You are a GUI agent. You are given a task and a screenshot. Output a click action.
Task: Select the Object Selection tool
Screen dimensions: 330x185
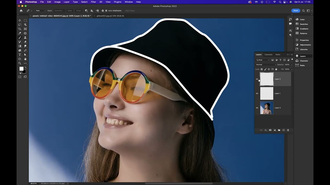click(25, 25)
